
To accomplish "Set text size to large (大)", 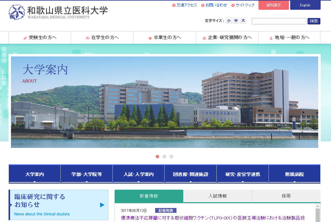I will [x=243, y=20].
